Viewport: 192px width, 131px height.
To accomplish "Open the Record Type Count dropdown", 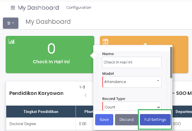I will [132, 107].
